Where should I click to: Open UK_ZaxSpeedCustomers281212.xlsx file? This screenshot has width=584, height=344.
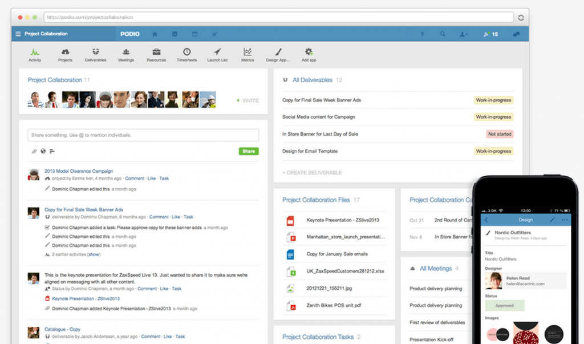click(345, 272)
